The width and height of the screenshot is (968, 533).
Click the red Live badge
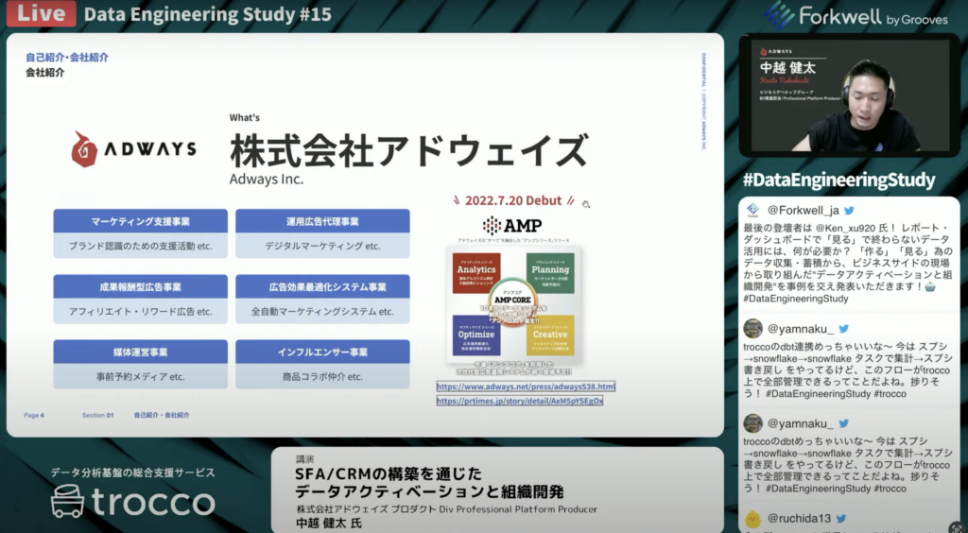40,14
